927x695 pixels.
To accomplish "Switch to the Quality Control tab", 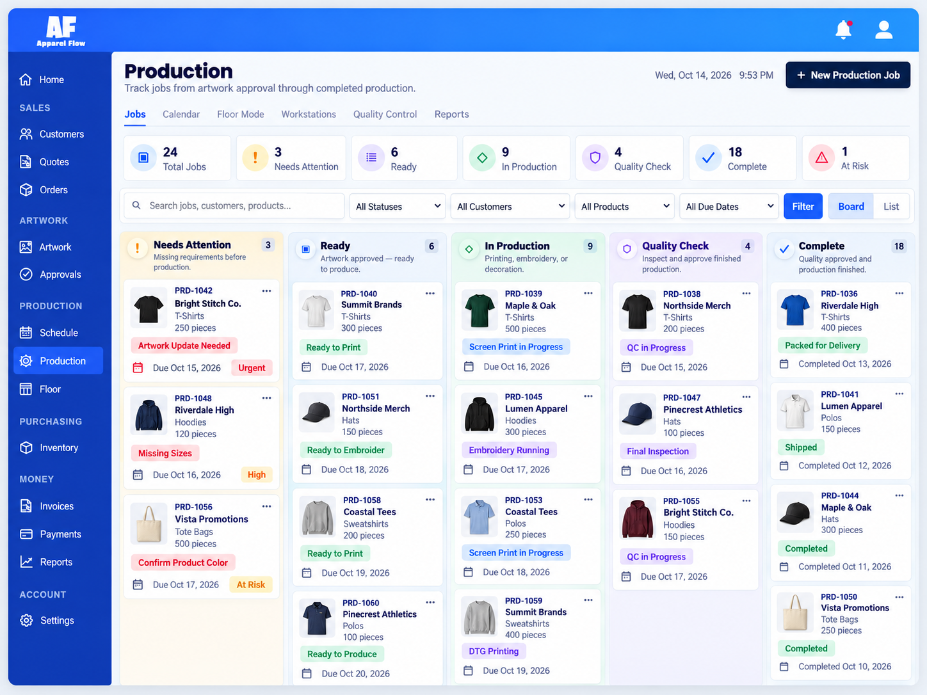I will [x=385, y=114].
